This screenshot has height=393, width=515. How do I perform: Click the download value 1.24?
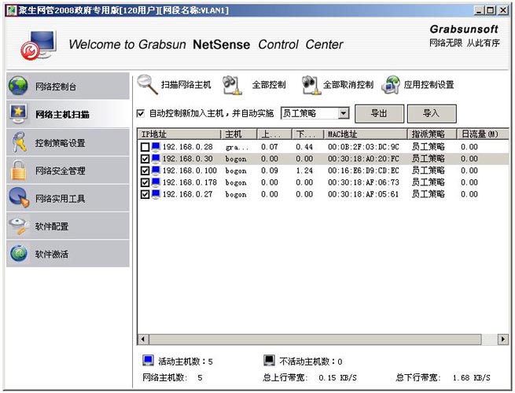304,171
